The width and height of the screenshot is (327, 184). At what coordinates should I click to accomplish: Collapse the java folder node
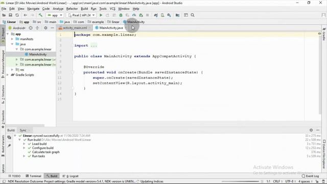12,44
